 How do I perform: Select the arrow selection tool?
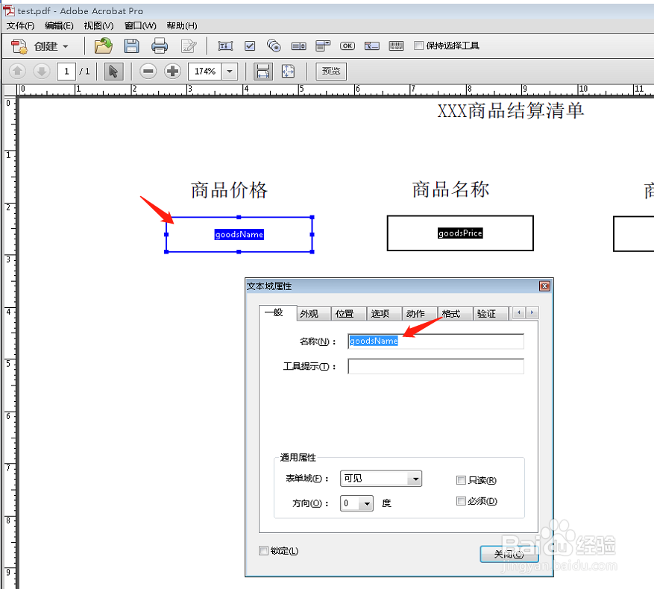pyautogui.click(x=113, y=71)
